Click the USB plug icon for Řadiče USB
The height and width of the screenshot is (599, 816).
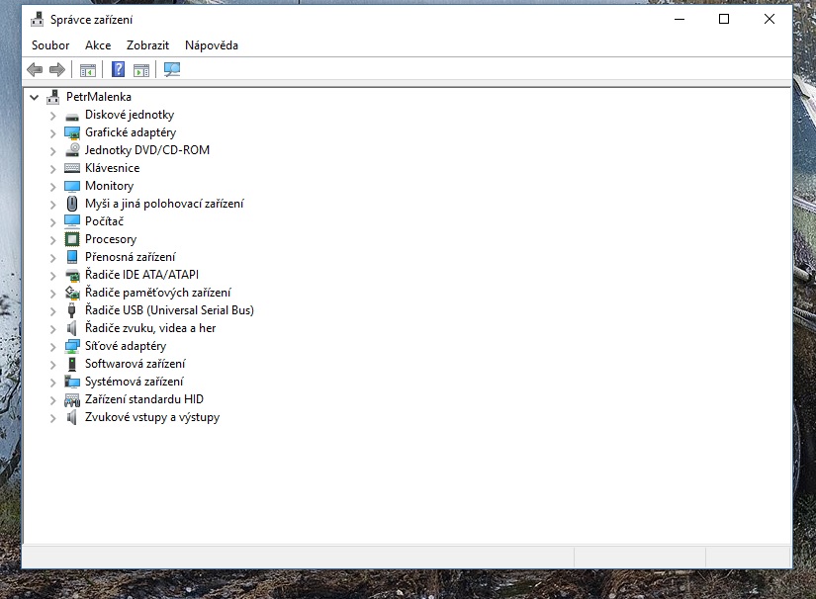pos(72,310)
